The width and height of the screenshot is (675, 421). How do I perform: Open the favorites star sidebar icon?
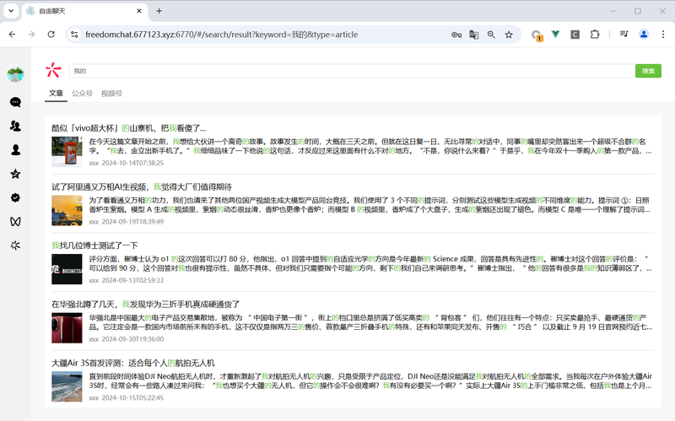pos(15,174)
